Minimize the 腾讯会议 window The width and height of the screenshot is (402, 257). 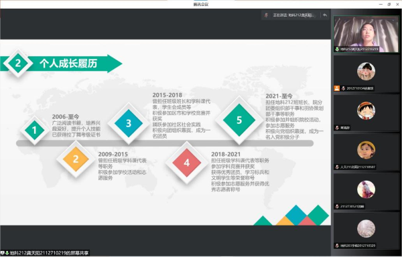click(381, 5)
